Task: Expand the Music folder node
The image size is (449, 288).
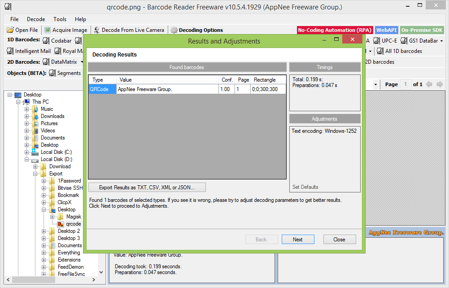Action: click(x=26, y=109)
